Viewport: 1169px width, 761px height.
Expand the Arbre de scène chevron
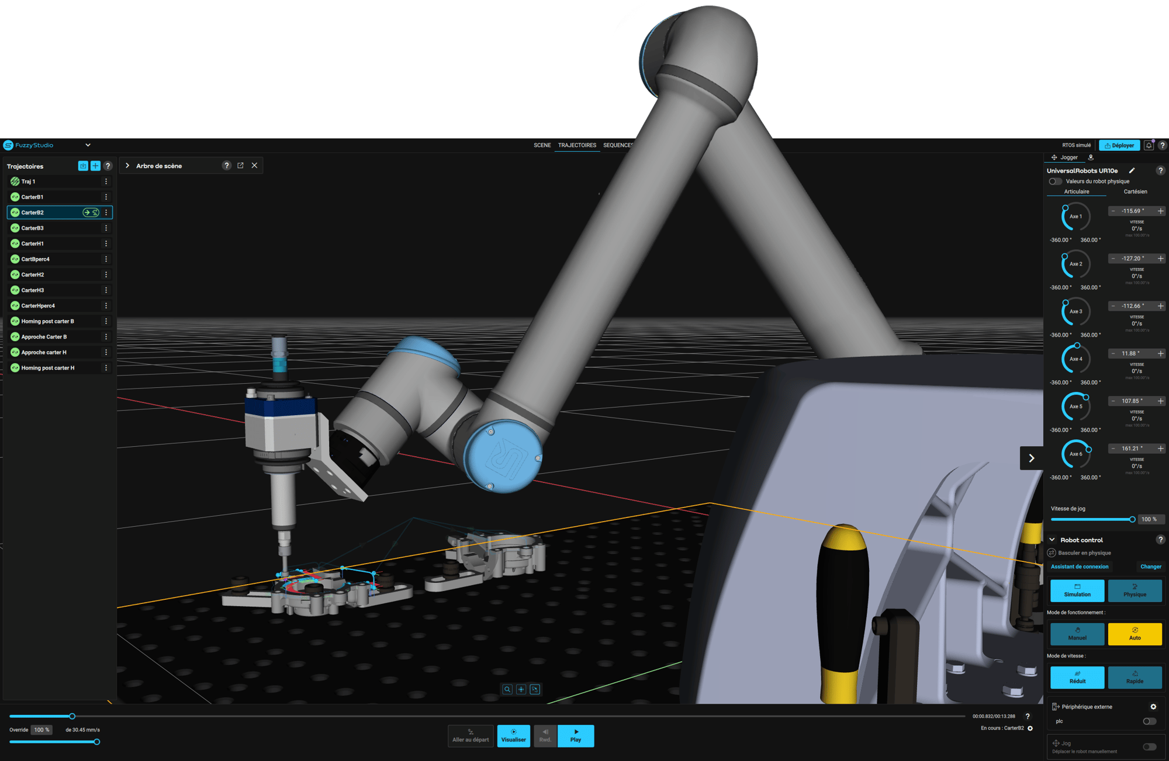[x=127, y=166]
